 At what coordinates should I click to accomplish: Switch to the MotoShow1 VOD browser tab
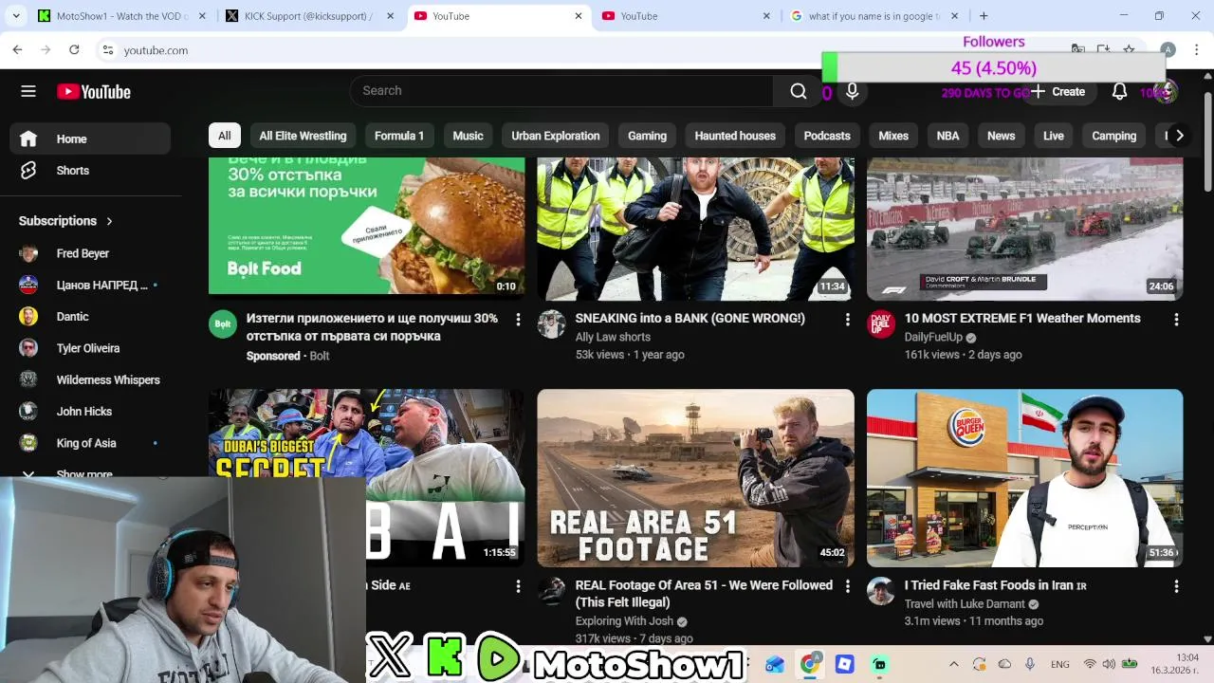121,16
